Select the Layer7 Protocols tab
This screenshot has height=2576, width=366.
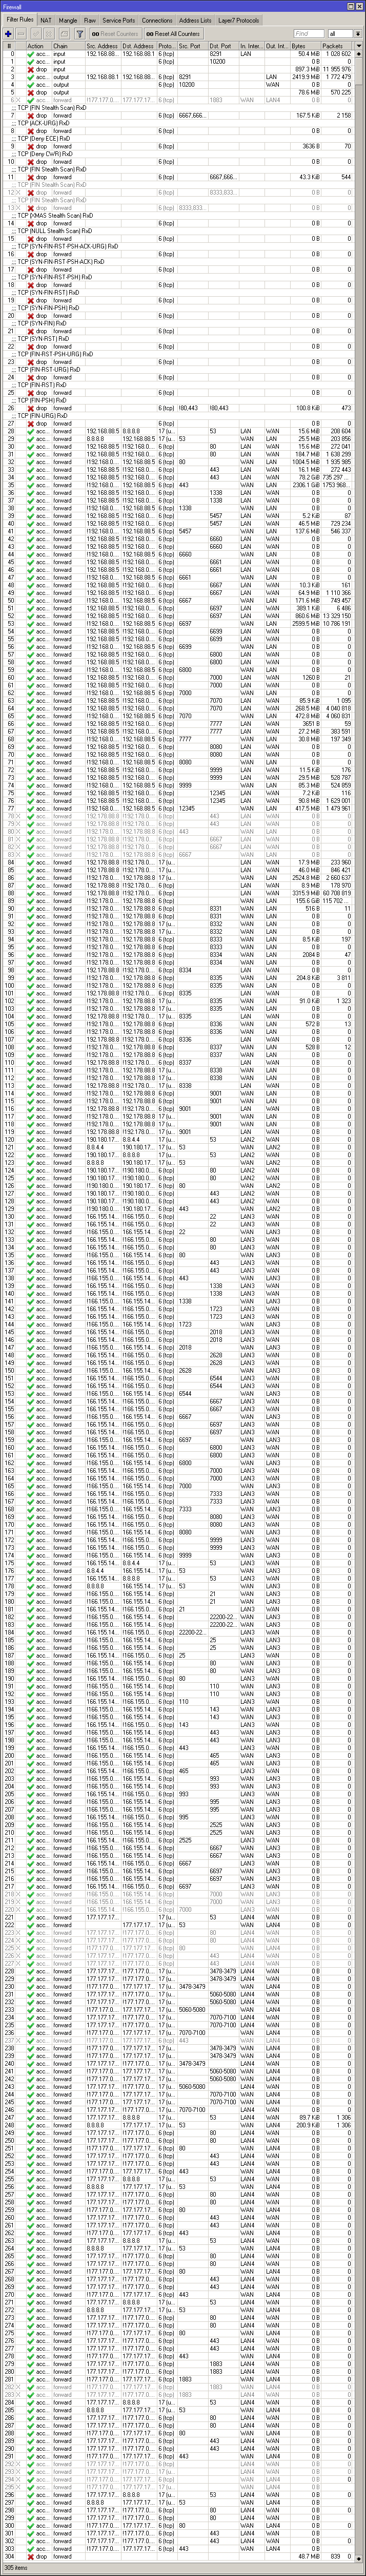pos(238,20)
